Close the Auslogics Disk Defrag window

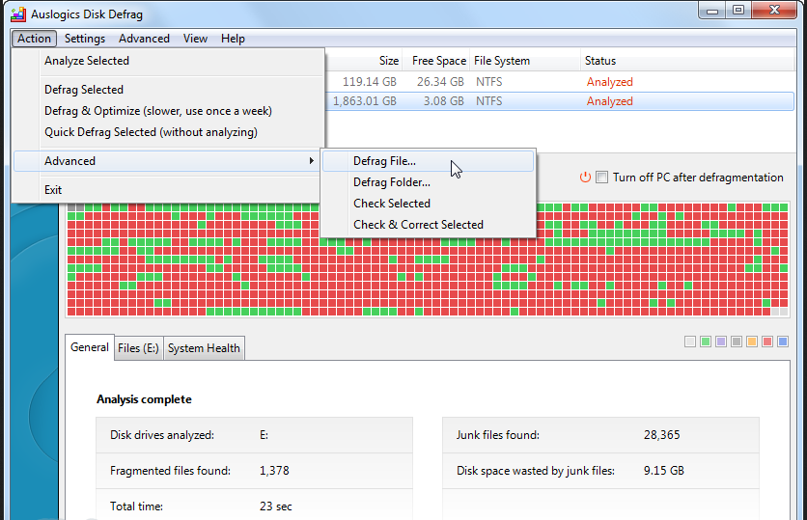coord(774,11)
